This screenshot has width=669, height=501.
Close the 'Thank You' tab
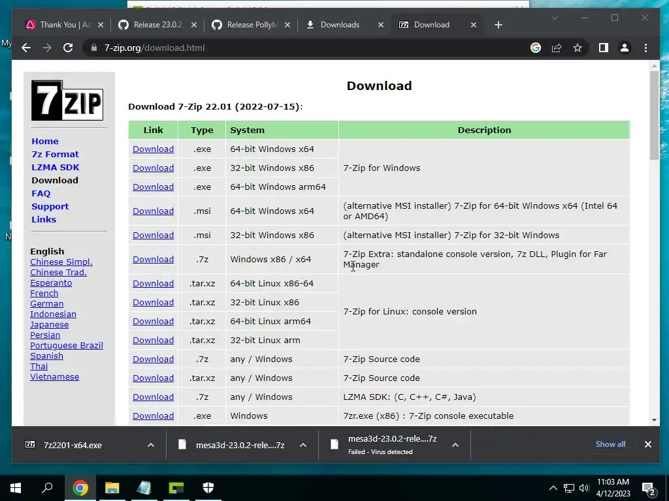[100, 25]
